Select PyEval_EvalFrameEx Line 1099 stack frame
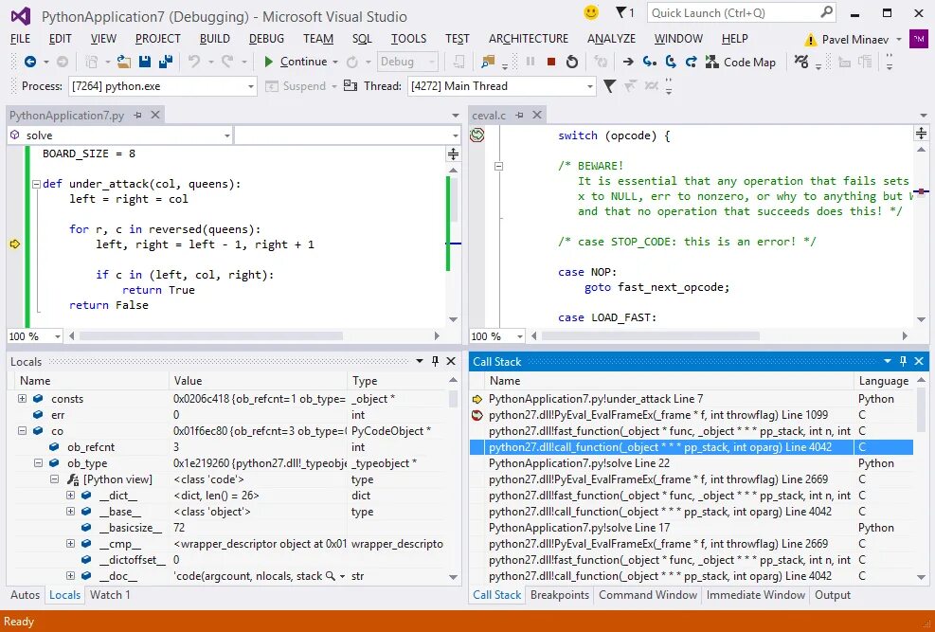 692,414
